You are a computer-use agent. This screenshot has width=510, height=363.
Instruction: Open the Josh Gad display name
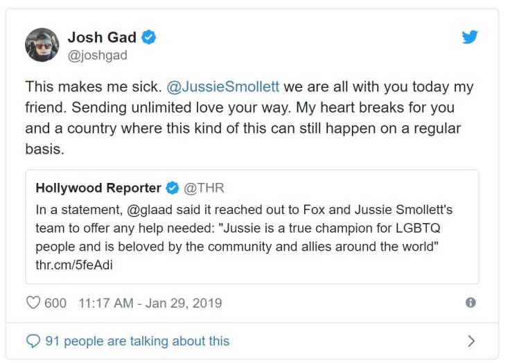tap(103, 37)
